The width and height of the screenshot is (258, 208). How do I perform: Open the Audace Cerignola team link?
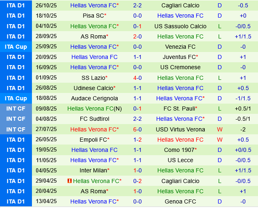point(94,98)
